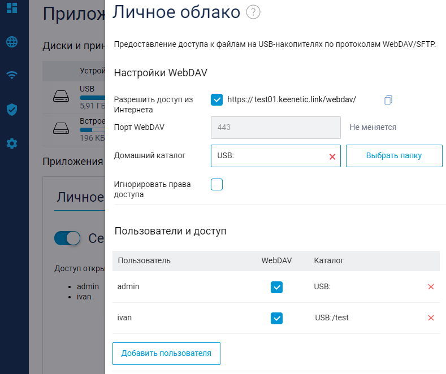Open the settings gear sidebar icon
Viewport: 446px width, 374px height.
[x=12, y=143]
